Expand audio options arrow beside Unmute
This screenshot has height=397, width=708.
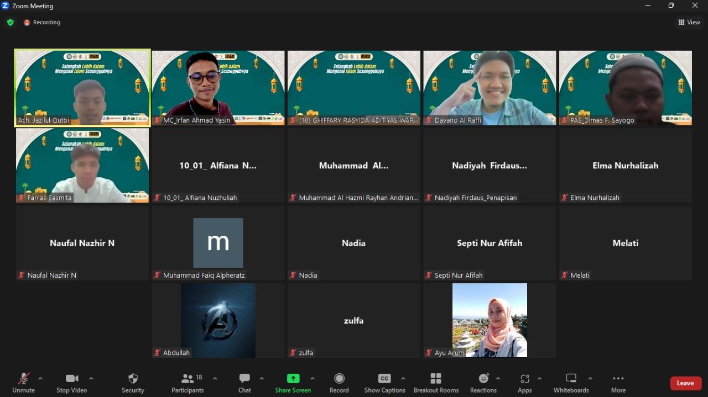(x=40, y=378)
